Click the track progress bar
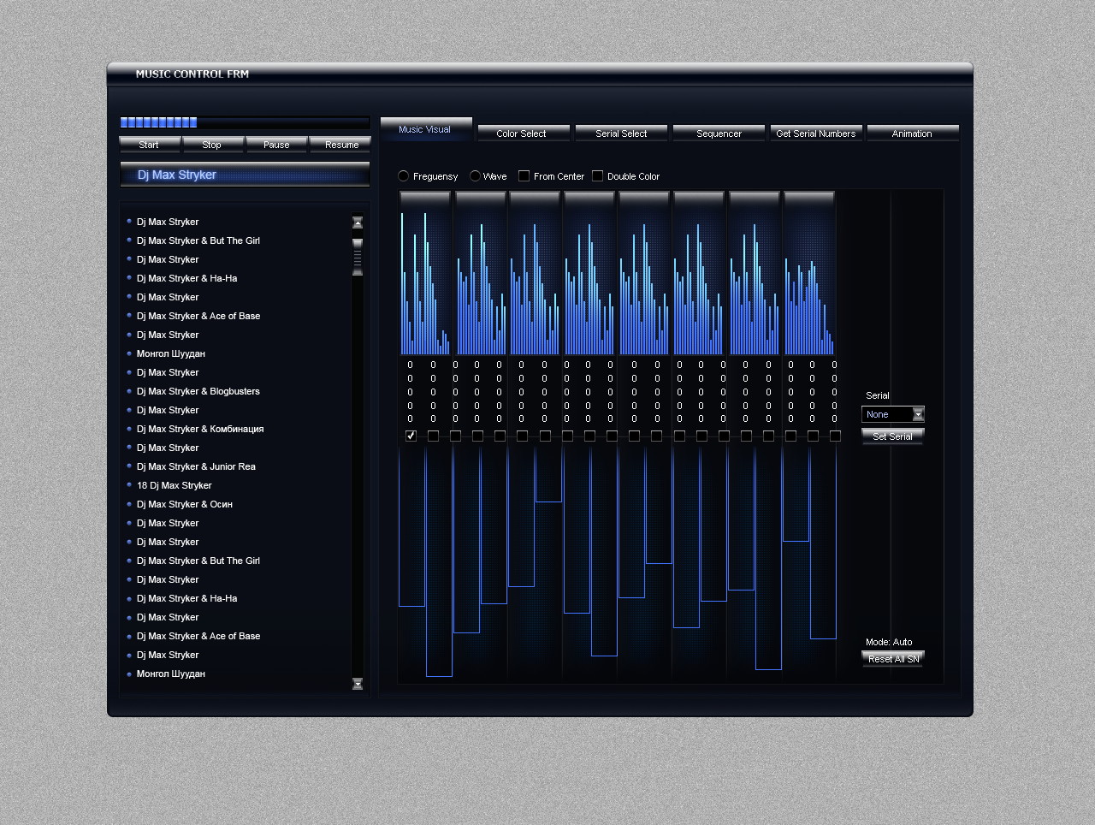 point(245,122)
